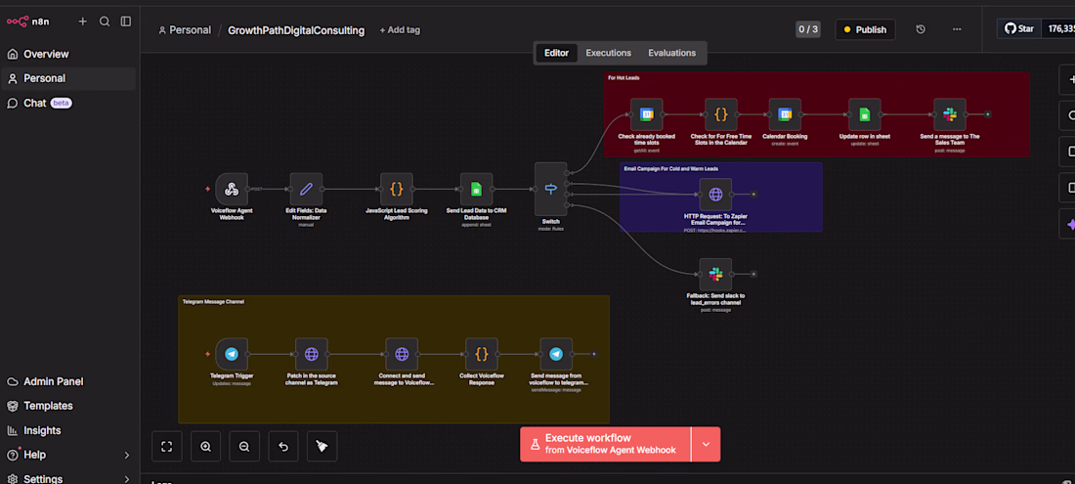Click GrowthPathDigitalConsulting workflow name
1075x484 pixels.
[x=296, y=31]
